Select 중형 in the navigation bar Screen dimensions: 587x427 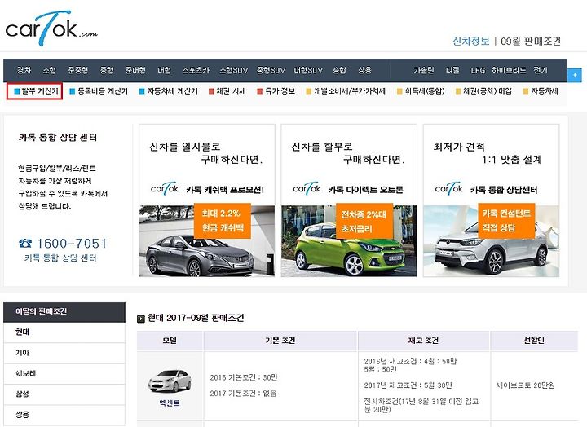[107, 70]
